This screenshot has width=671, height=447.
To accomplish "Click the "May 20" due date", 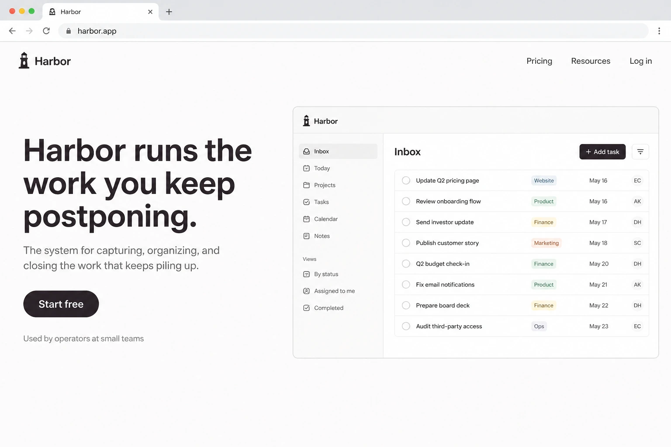I will (x=598, y=264).
